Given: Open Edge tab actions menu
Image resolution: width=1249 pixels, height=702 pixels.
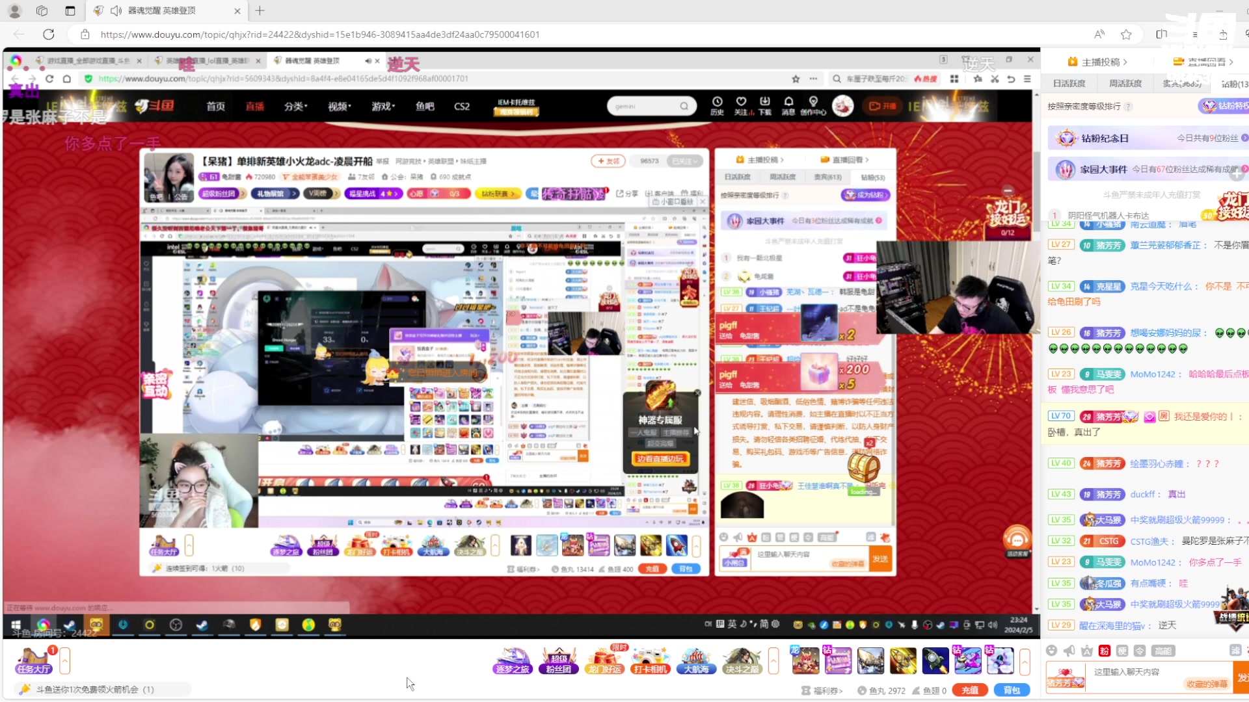Looking at the screenshot, I should [70, 10].
